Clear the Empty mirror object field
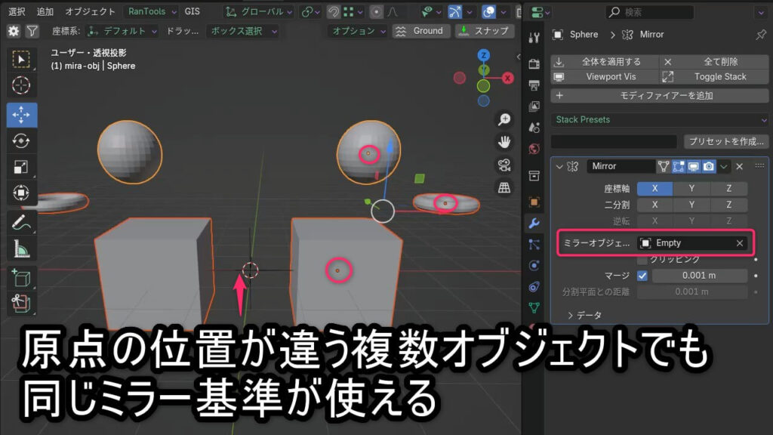The width and height of the screenshot is (773, 435). click(x=740, y=243)
